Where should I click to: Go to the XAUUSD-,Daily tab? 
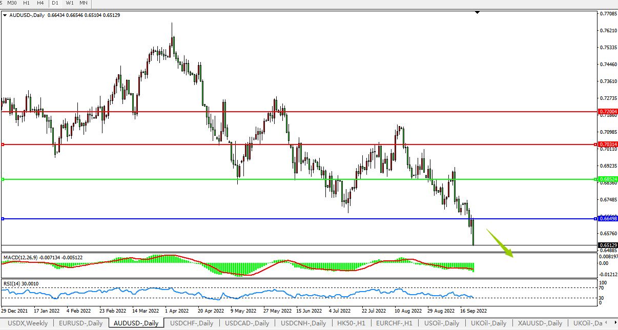coord(540,323)
